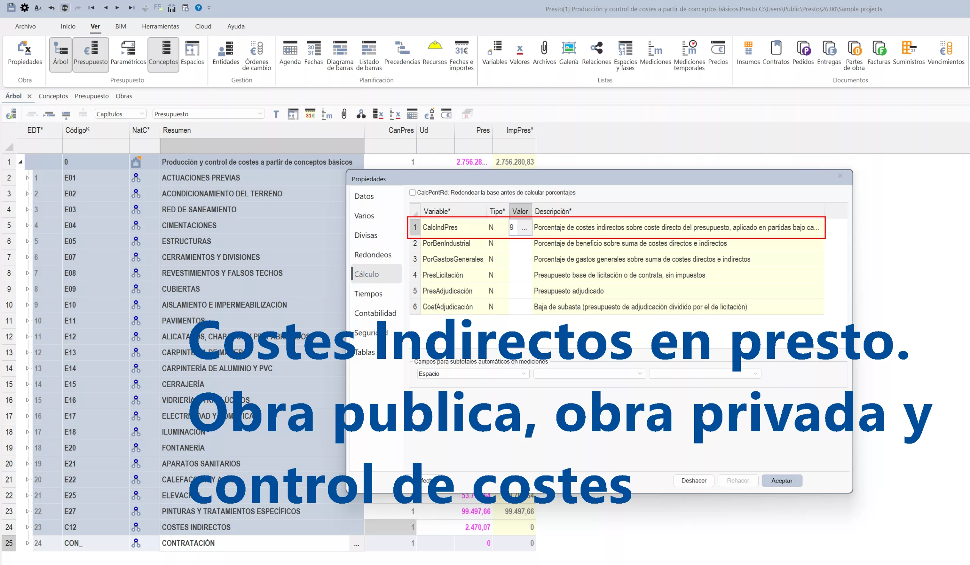Toggle CalcPcntRd rounding checkbox
970x565 pixels.
412,193
